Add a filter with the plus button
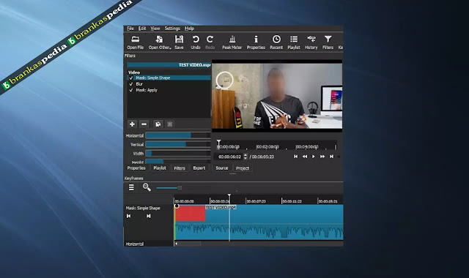 (132, 124)
